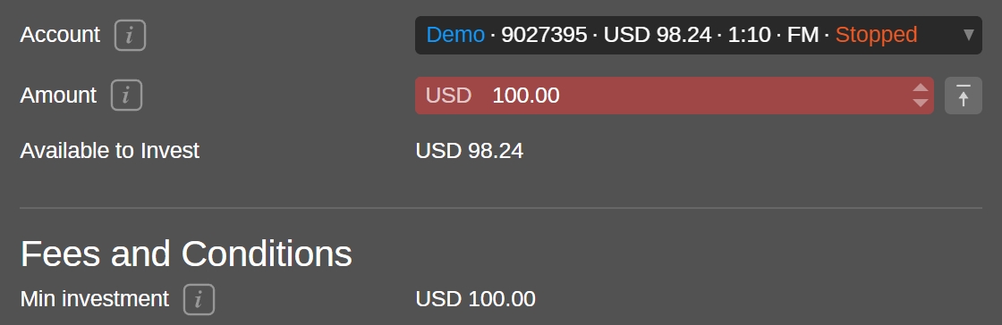Increase amount with the up stepper arrow
This screenshot has height=325, width=1002.
click(921, 87)
